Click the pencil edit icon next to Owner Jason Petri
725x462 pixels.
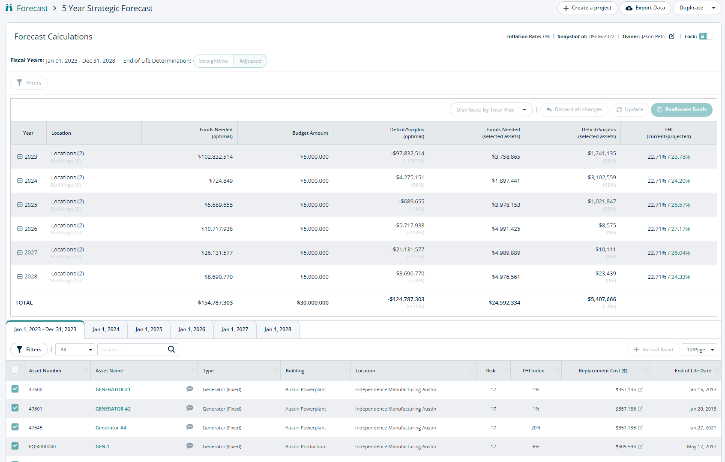(671, 36)
